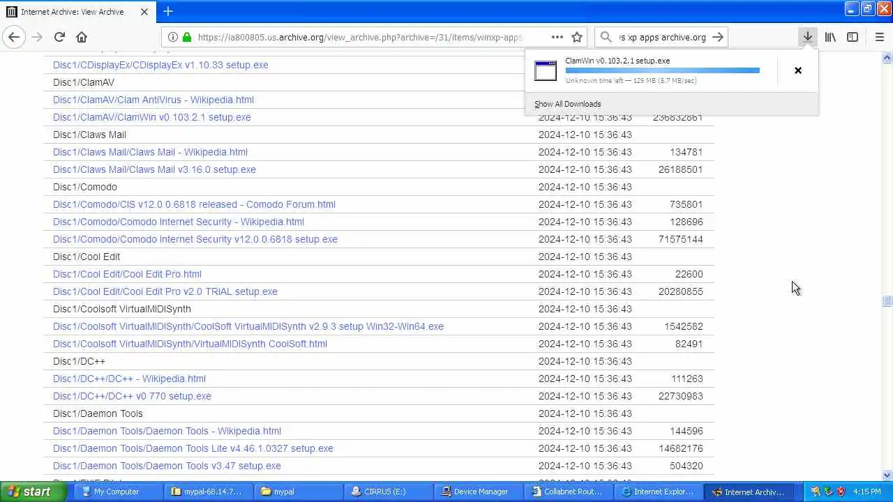Switch to My Computer taskbar window
The height and width of the screenshot is (502, 893).
click(117, 492)
